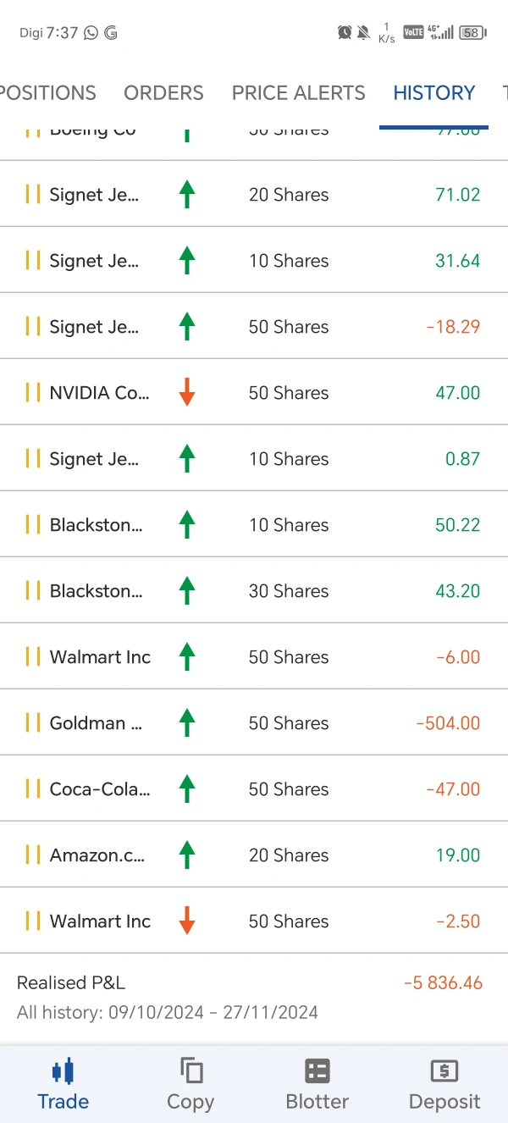Viewport: 508px width, 1123px height.
Task: Tap WhatsApp notification icon in status bar
Action: pyautogui.click(x=91, y=33)
